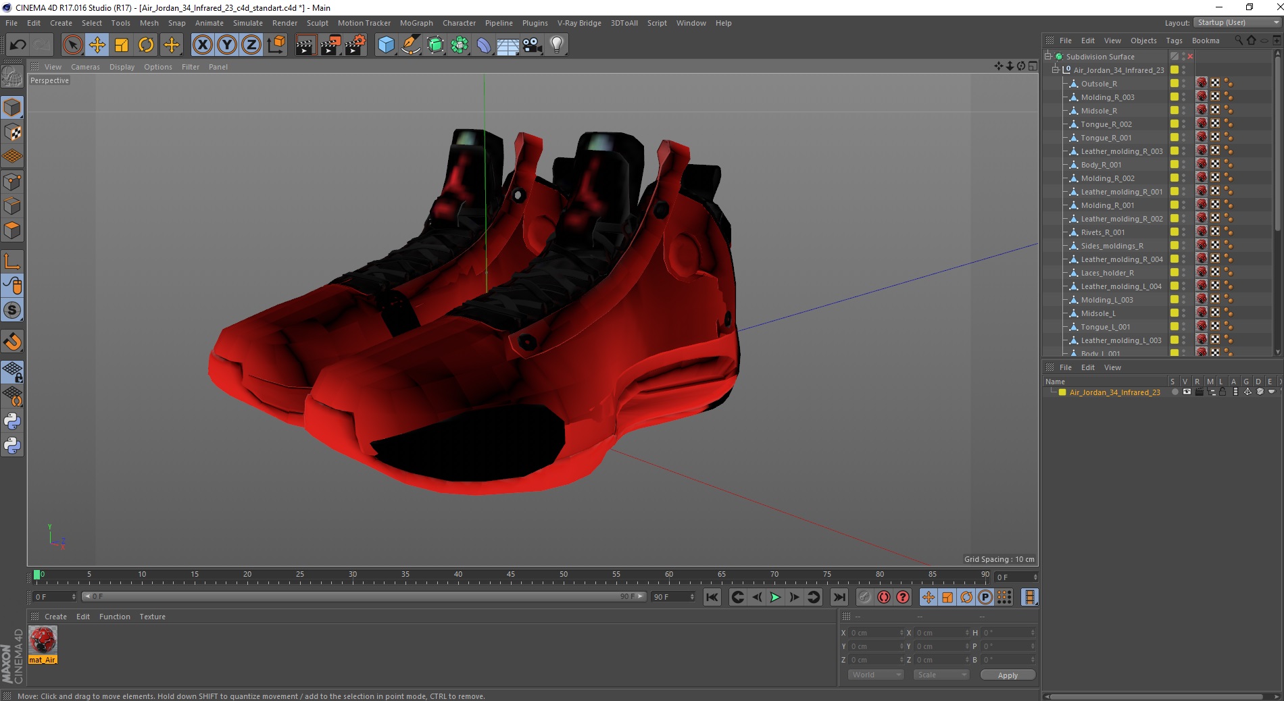Select the Live Selection tool
The height and width of the screenshot is (701, 1284).
click(x=72, y=45)
